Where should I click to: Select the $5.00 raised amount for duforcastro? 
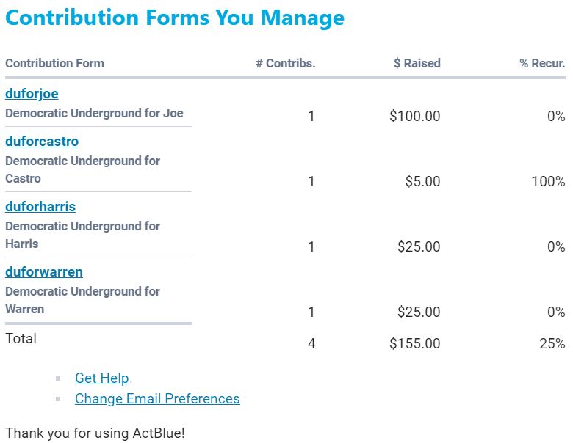coord(422,182)
